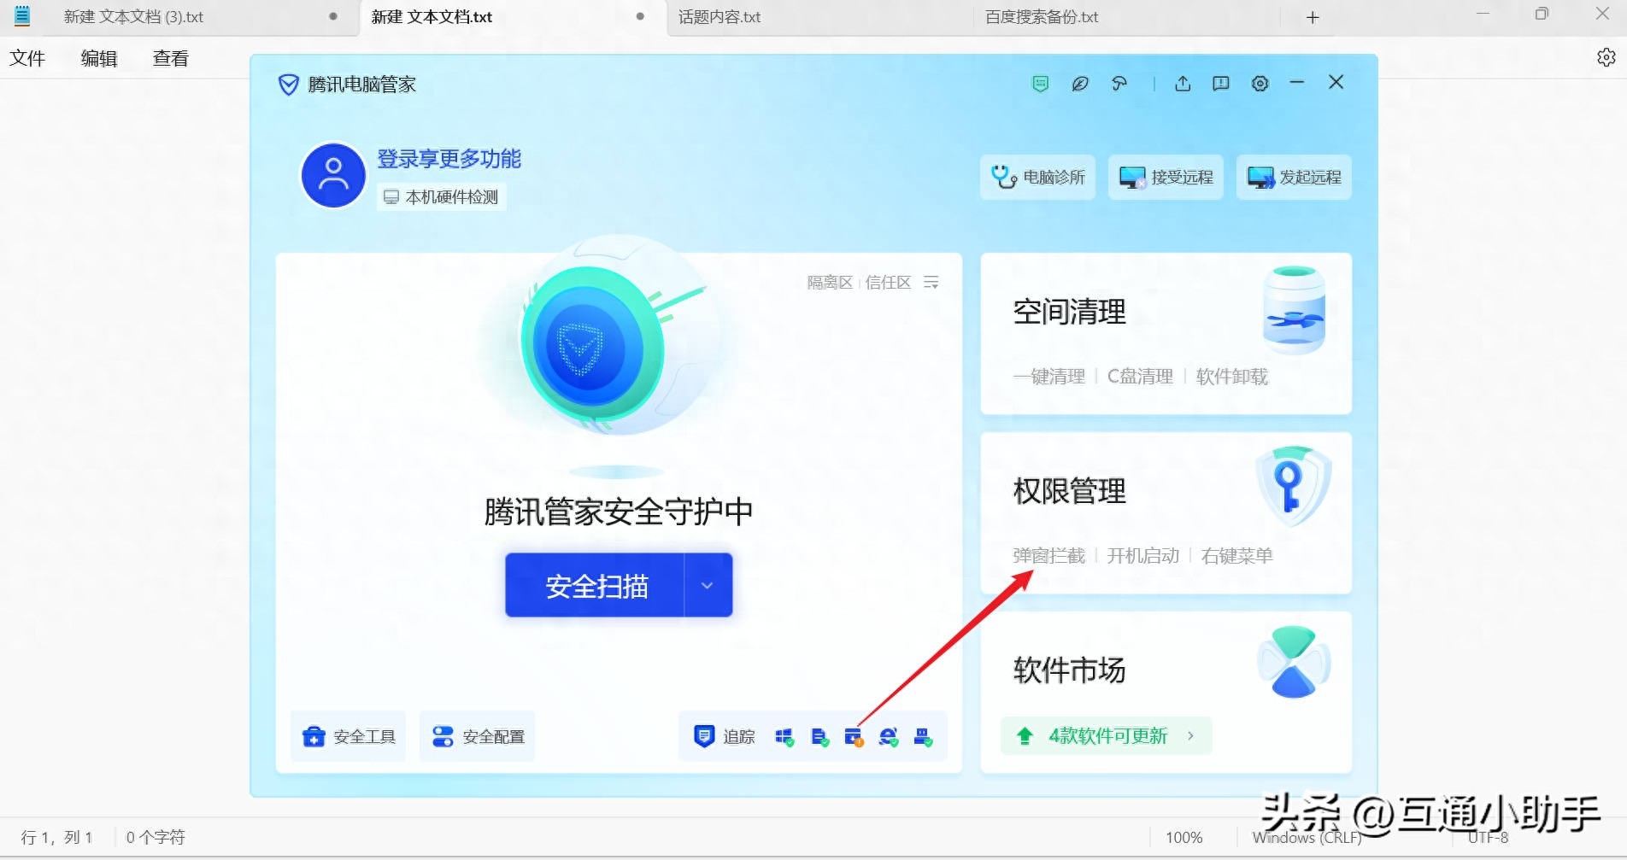The image size is (1627, 860).
Task: Switch to the 话题内容.txt tab
Action: tap(718, 16)
